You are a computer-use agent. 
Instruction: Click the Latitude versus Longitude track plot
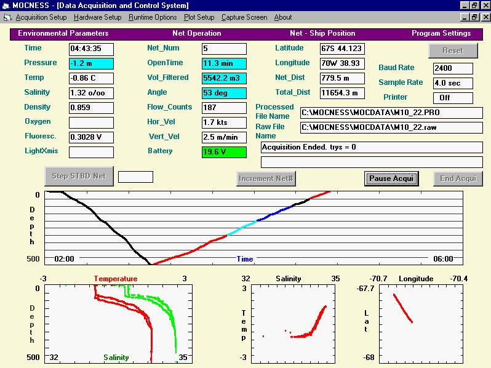[x=421, y=324]
